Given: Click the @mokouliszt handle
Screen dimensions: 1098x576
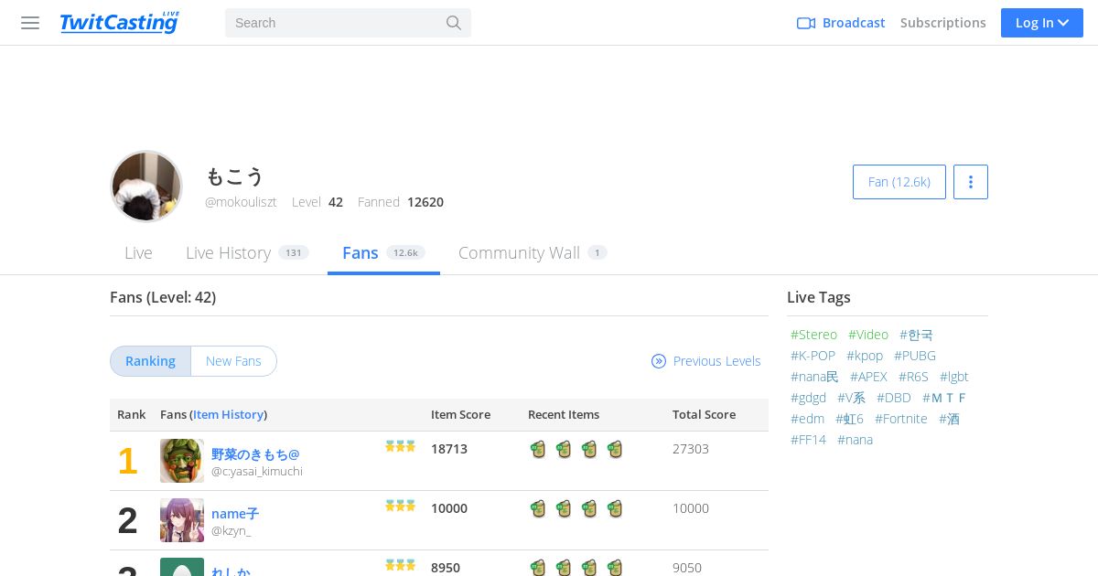Looking at the screenshot, I should [241, 202].
